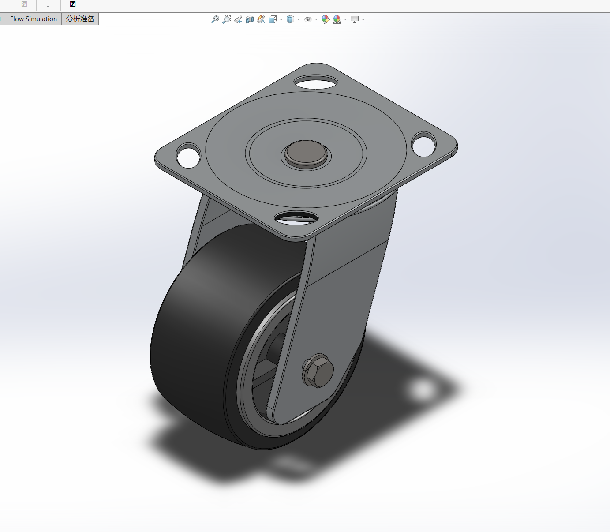Click the Previous View icon
This screenshot has width=610, height=532.
point(238,19)
